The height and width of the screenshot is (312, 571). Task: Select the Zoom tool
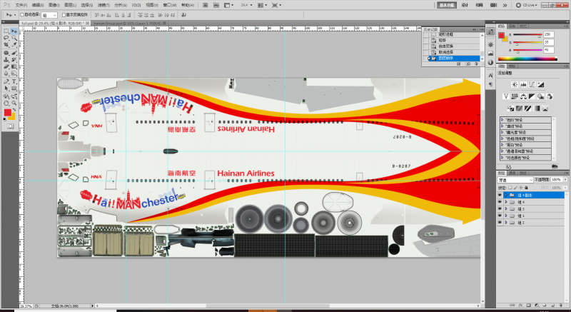14,103
